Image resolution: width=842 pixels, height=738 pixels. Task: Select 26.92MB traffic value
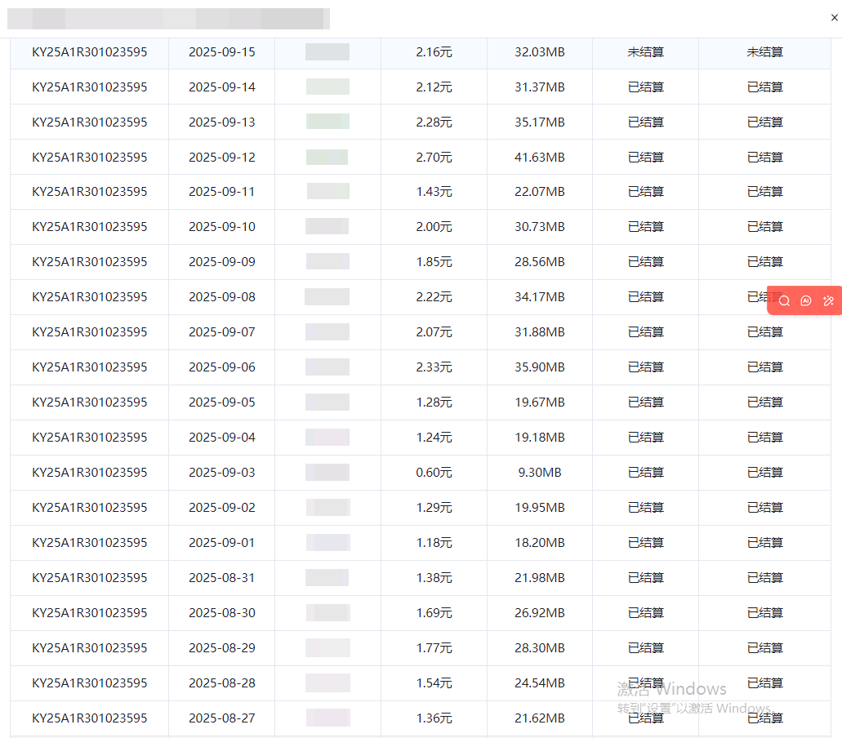[540, 613]
